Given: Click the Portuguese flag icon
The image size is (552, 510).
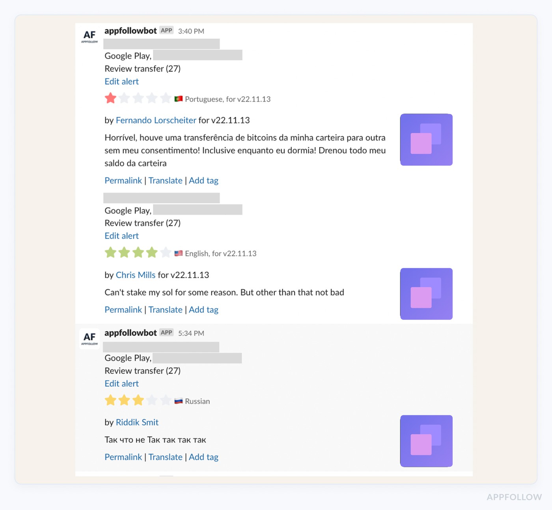Looking at the screenshot, I should (178, 98).
